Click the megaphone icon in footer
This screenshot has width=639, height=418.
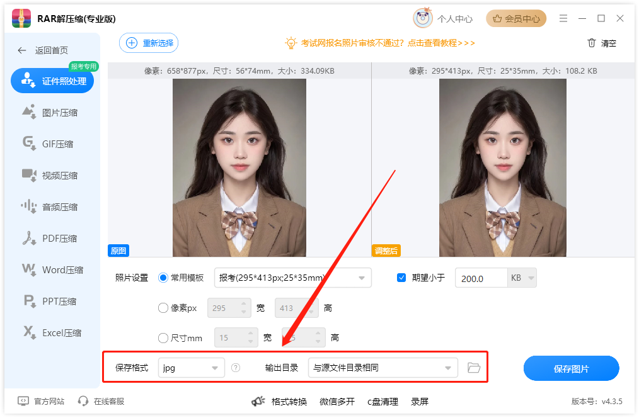click(x=258, y=401)
